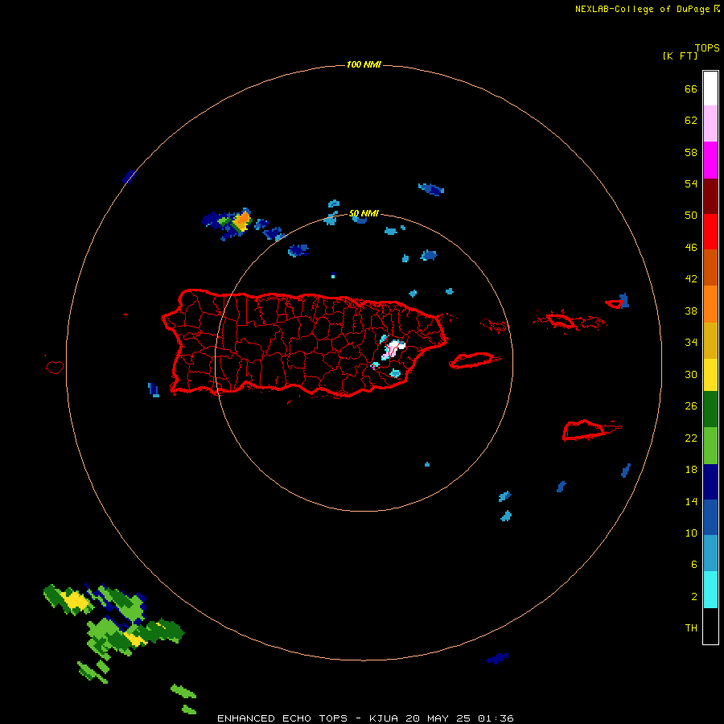Select legend value 30
Screen dimensions: 724x724
click(691, 374)
